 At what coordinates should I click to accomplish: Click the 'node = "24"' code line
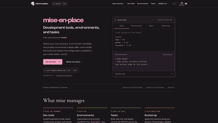click(x=120, y=40)
